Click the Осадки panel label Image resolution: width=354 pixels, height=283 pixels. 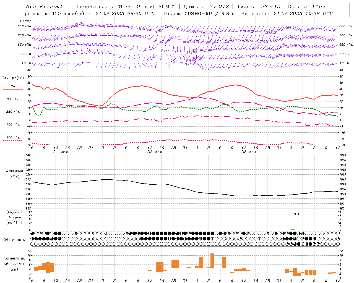click(14, 217)
